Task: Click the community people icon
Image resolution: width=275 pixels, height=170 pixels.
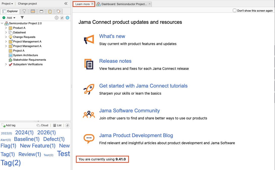Action: pyautogui.click(x=89, y=114)
